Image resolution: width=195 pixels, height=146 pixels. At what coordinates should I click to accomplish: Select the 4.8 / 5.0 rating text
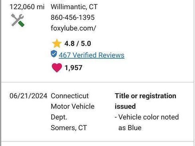point(78,43)
